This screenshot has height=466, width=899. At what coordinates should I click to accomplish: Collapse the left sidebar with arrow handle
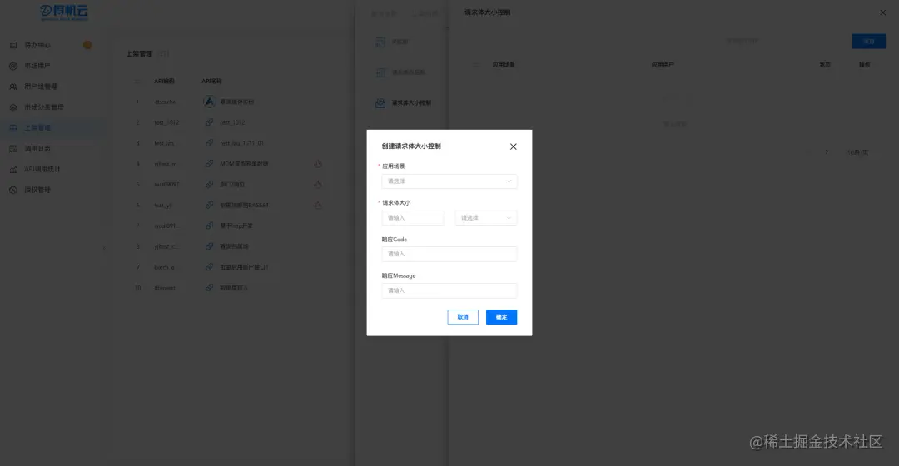click(104, 248)
